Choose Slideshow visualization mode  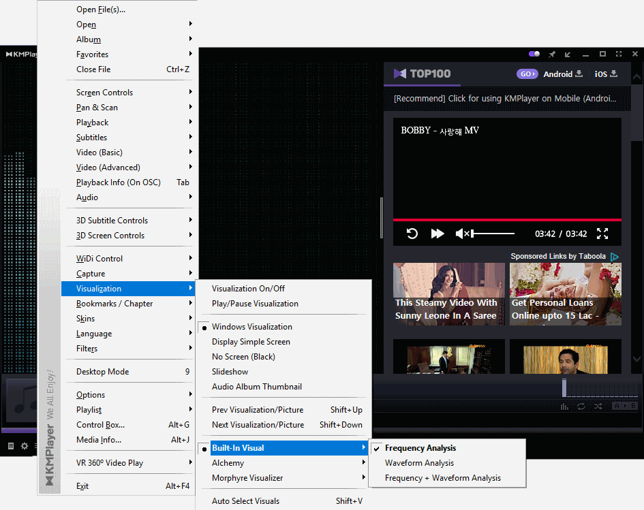pyautogui.click(x=283, y=372)
